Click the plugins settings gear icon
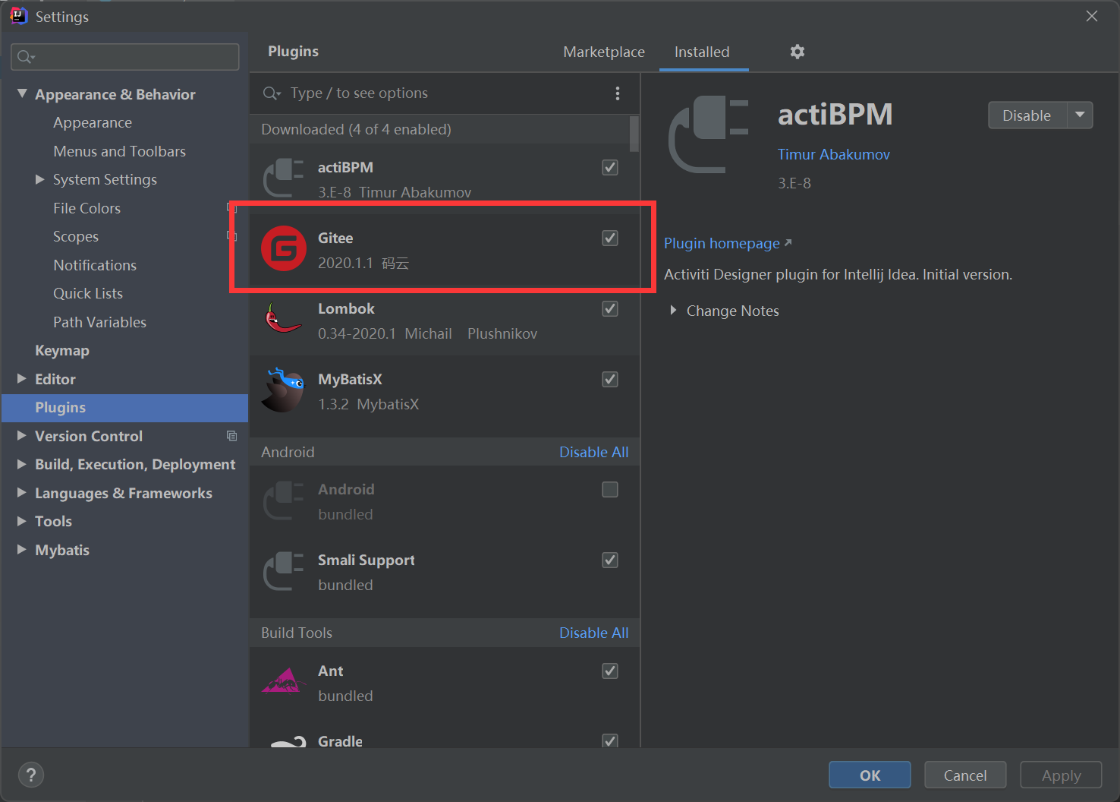This screenshot has width=1120, height=802. 797,52
